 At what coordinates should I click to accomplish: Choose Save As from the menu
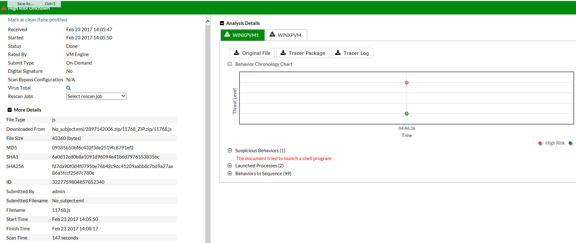pyautogui.click(x=25, y=4)
